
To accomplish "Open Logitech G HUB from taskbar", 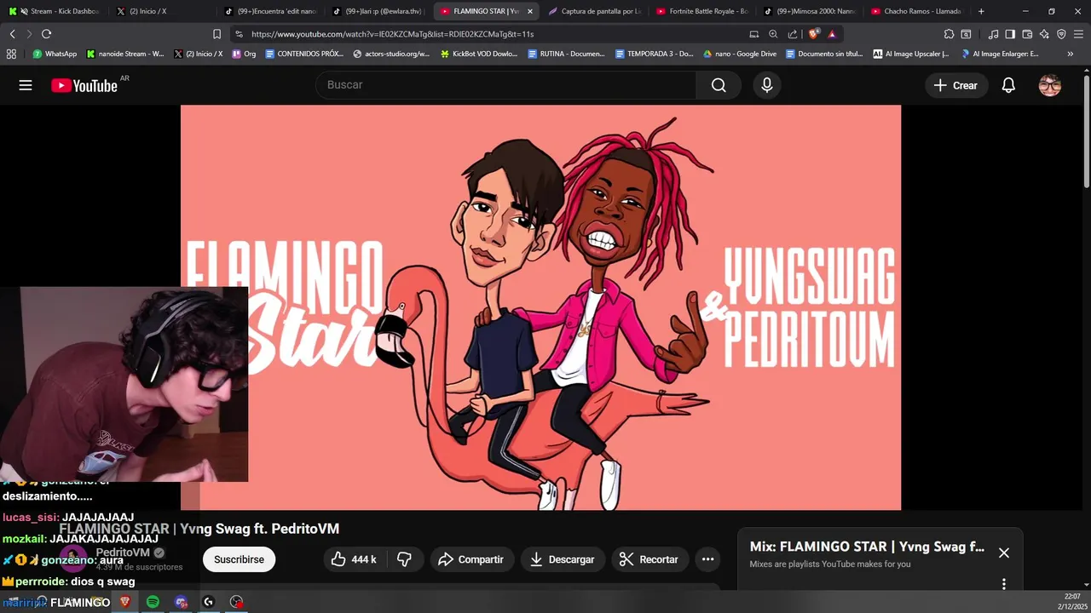I will click(208, 602).
